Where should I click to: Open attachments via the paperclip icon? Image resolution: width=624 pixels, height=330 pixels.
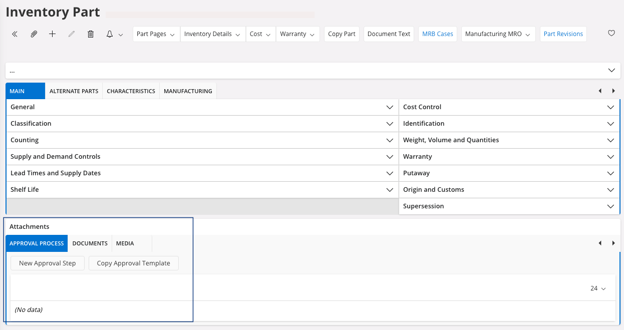pos(34,34)
